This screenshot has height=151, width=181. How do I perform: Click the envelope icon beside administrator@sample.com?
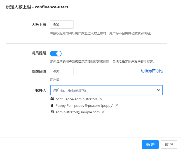(x=52, y=112)
